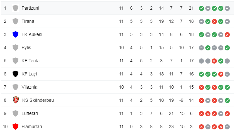
Task: Click Partizani's 21 points value
Action: point(191,8)
